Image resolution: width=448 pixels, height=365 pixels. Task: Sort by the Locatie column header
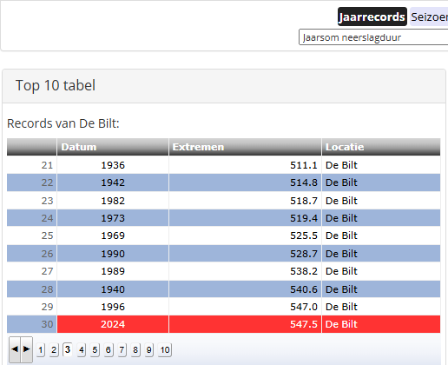[381, 147]
